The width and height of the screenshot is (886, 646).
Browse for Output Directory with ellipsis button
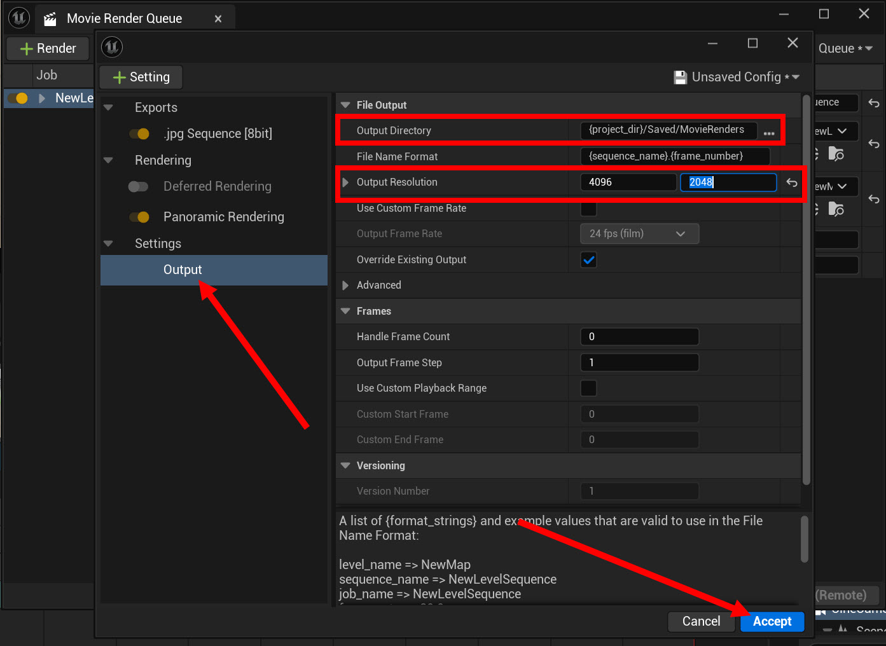[x=769, y=133]
